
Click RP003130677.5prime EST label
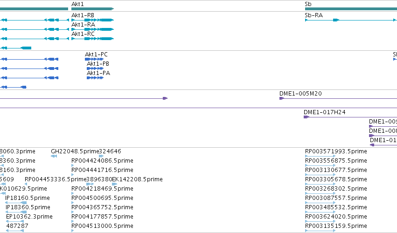[x=336, y=170]
